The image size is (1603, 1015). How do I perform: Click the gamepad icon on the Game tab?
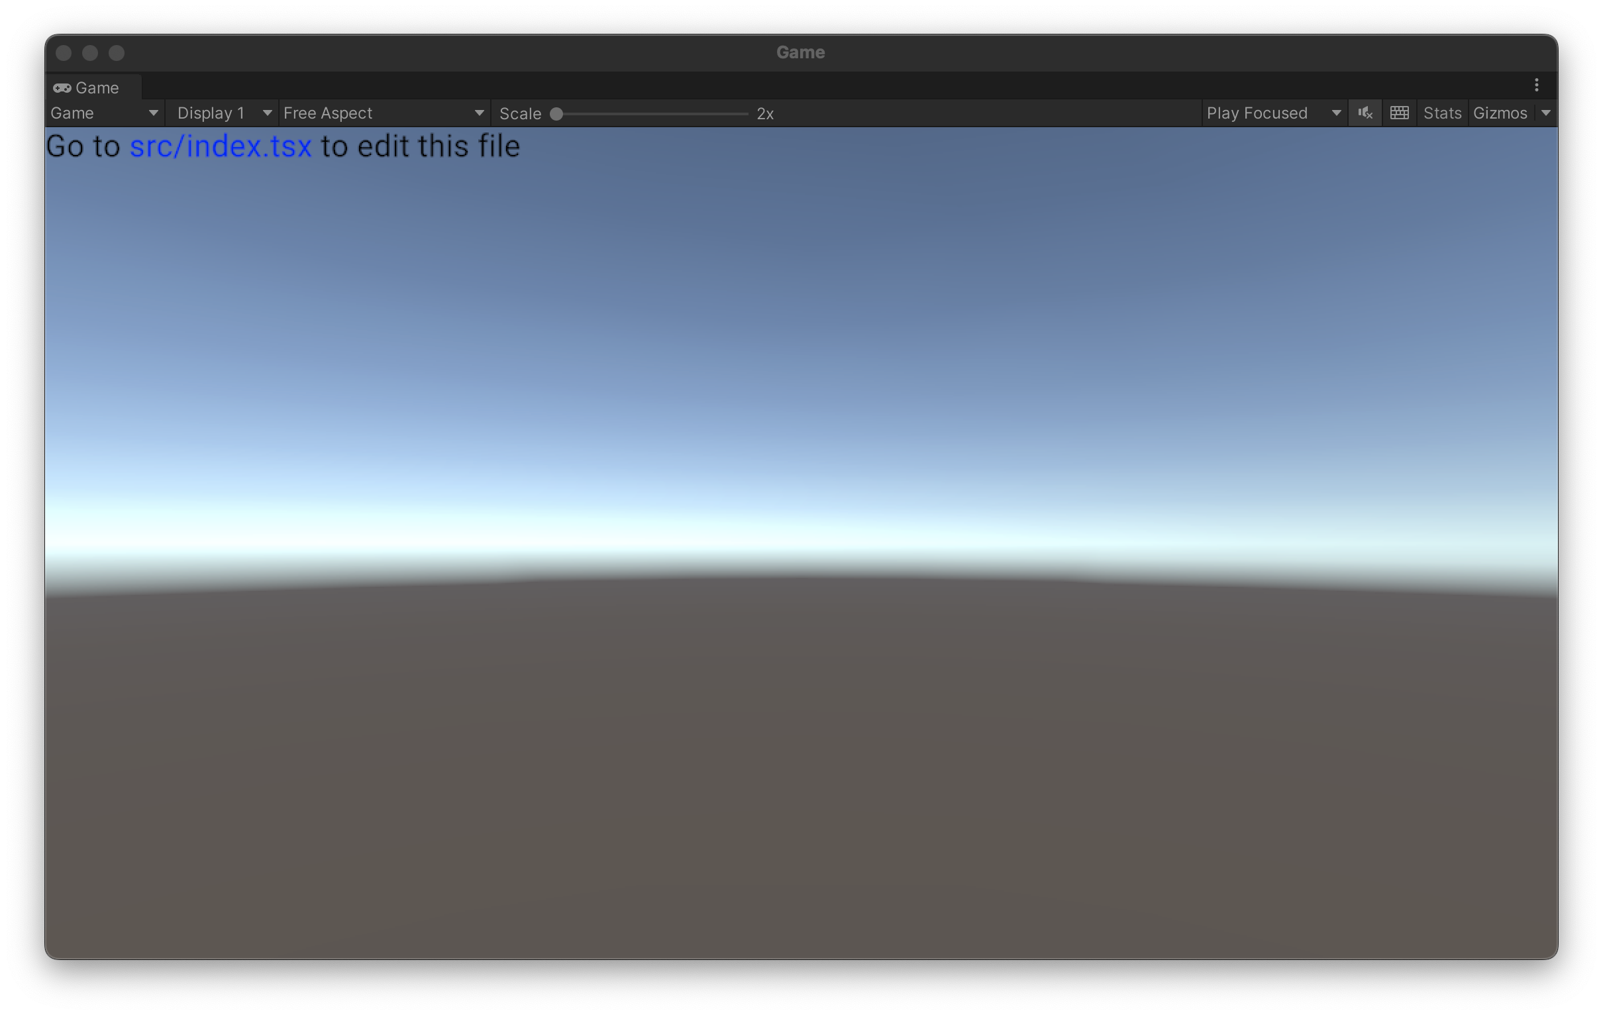tap(64, 87)
